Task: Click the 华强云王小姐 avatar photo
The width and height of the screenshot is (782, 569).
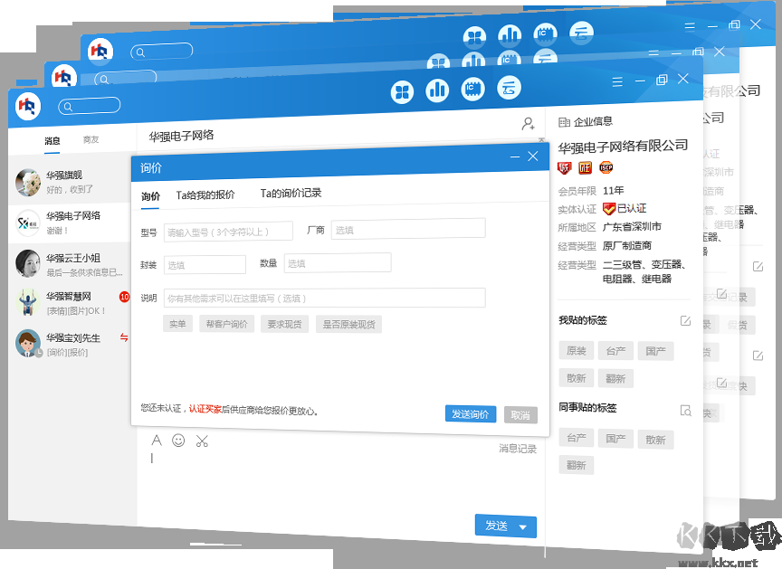Action: (28, 263)
